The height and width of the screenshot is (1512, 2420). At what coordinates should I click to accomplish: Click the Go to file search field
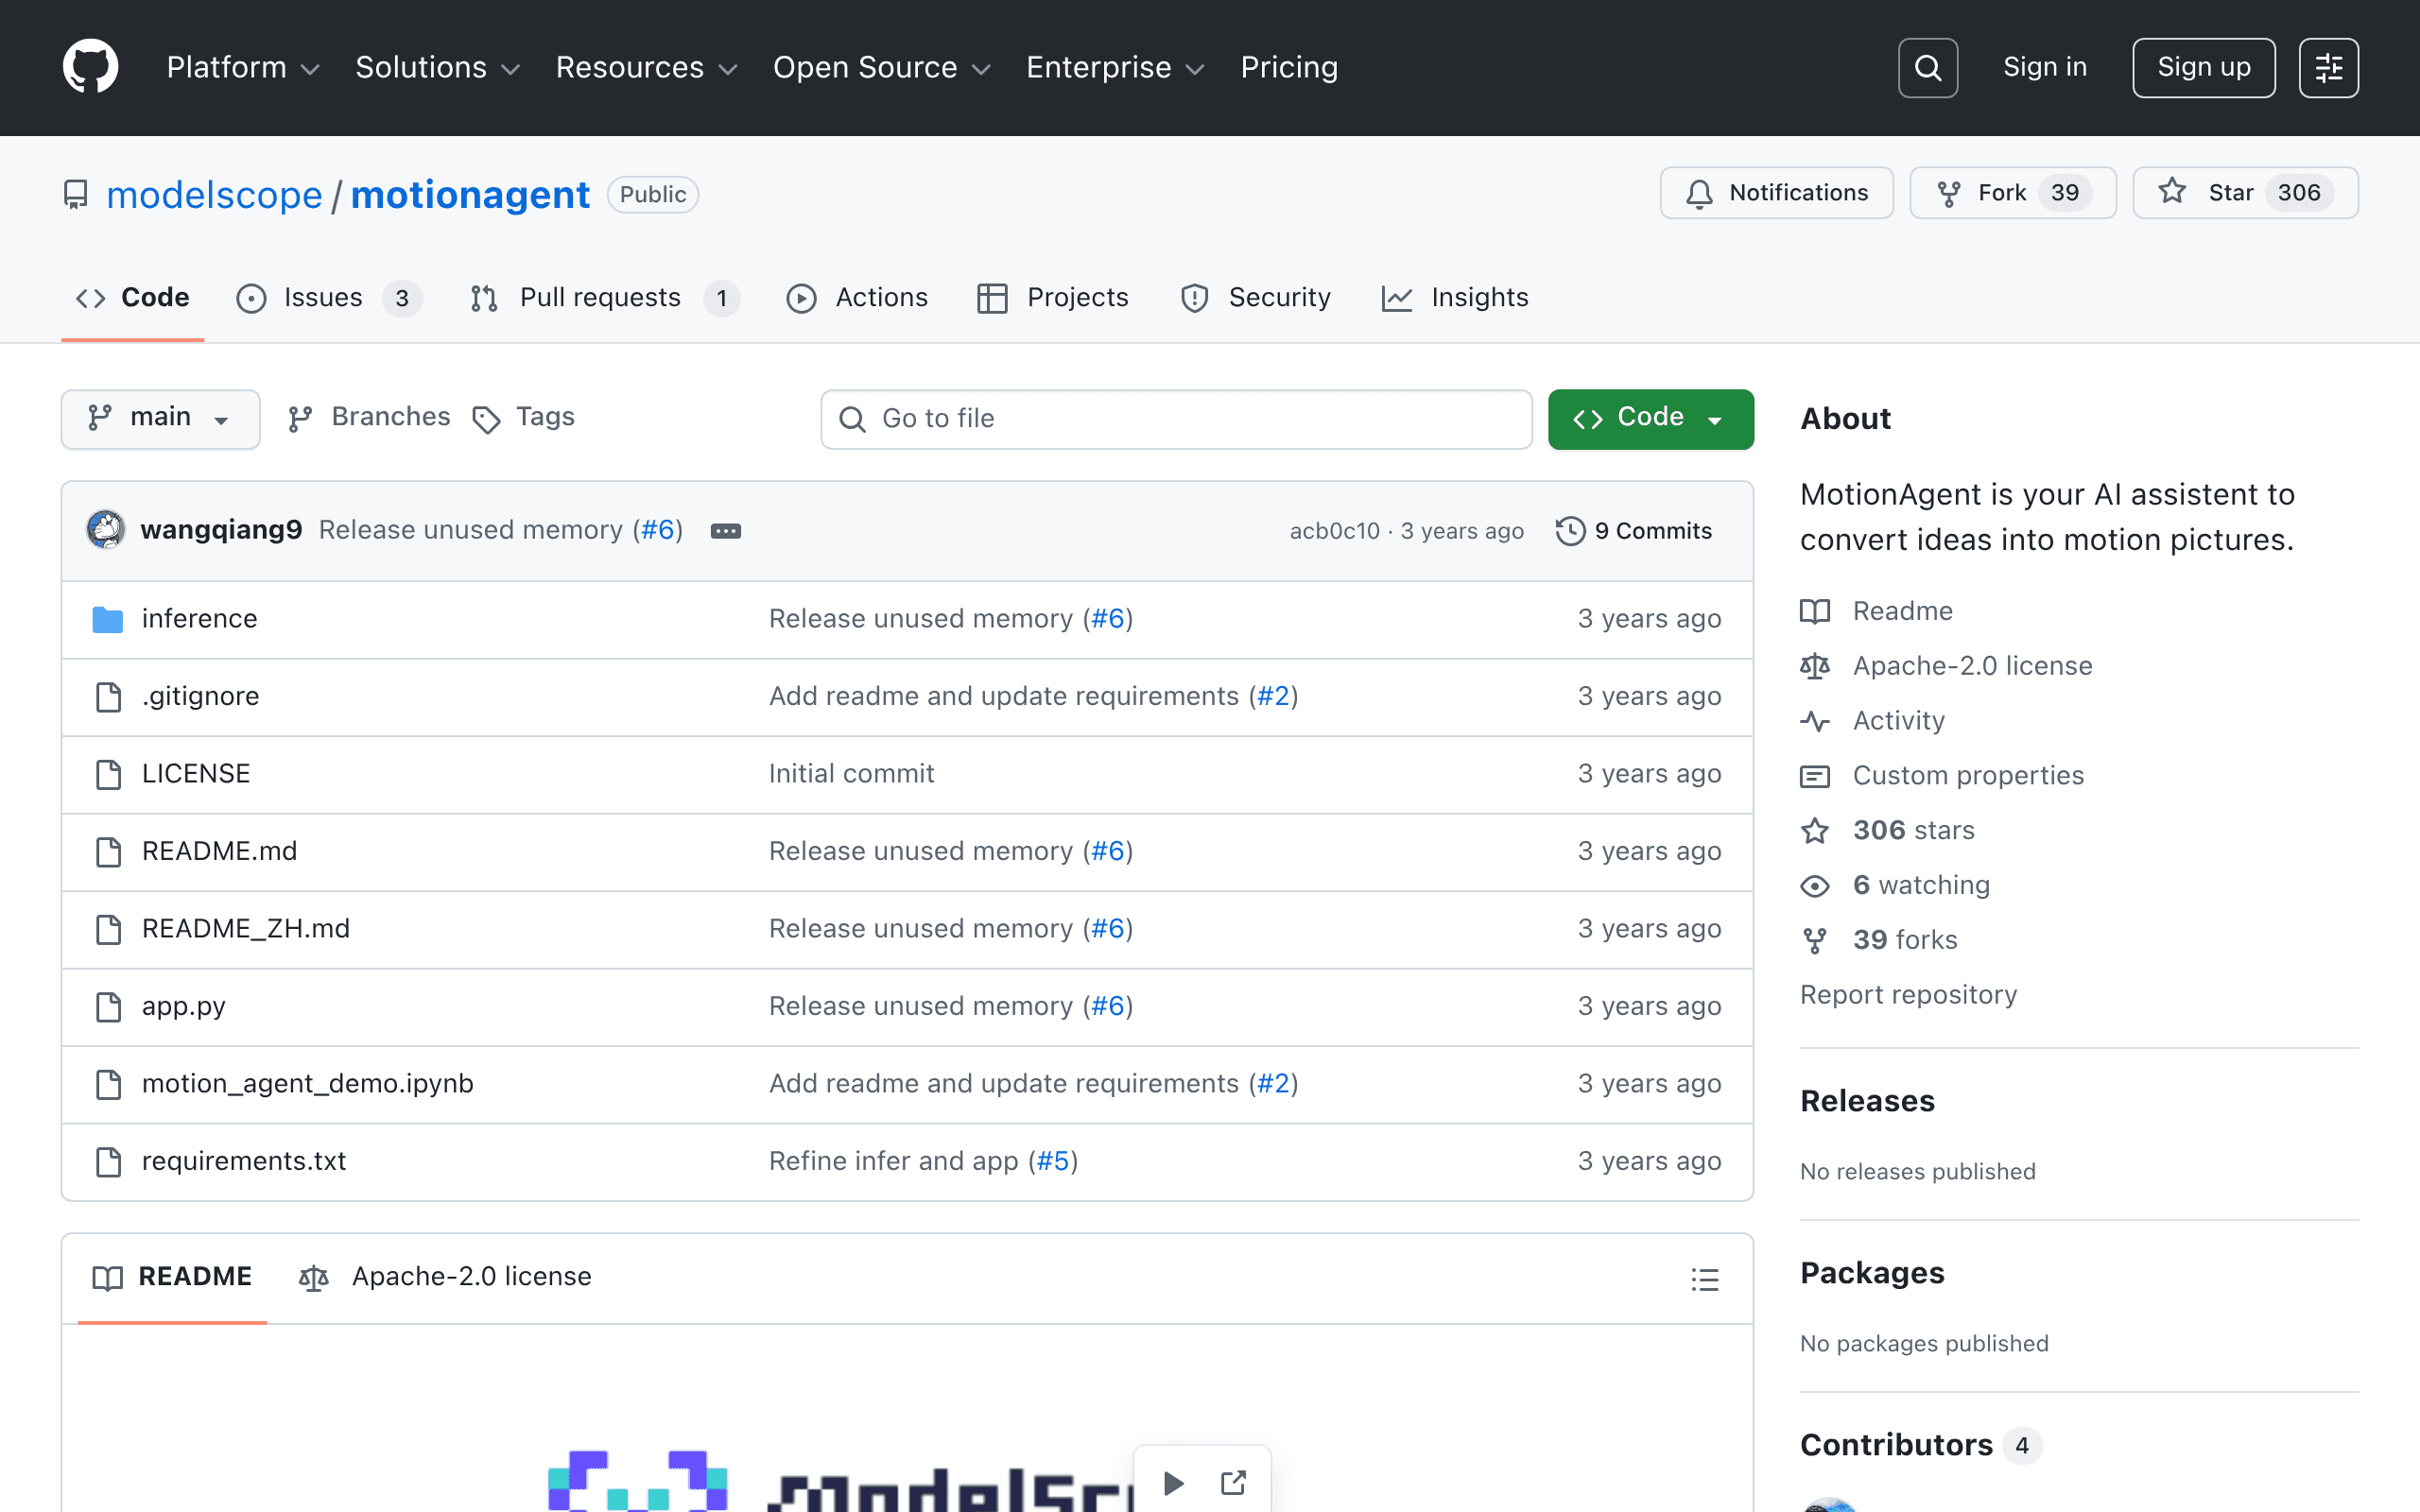[x=1176, y=419]
